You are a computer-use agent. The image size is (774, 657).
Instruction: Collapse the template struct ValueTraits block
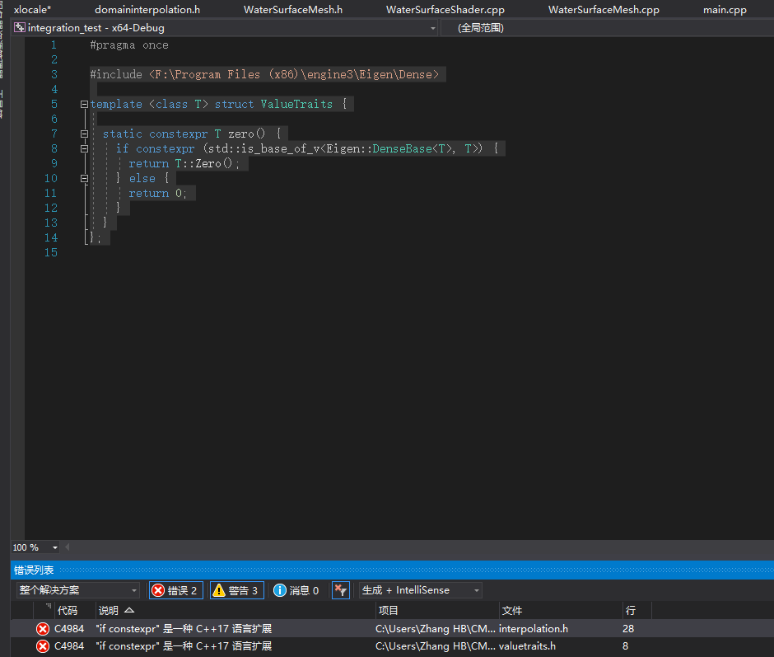point(85,105)
